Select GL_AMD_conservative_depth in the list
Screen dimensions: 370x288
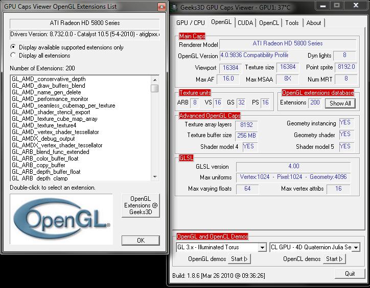pos(49,79)
